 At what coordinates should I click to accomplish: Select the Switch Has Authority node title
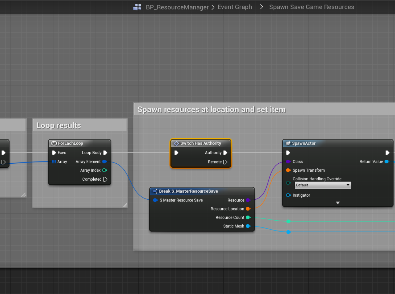201,143
